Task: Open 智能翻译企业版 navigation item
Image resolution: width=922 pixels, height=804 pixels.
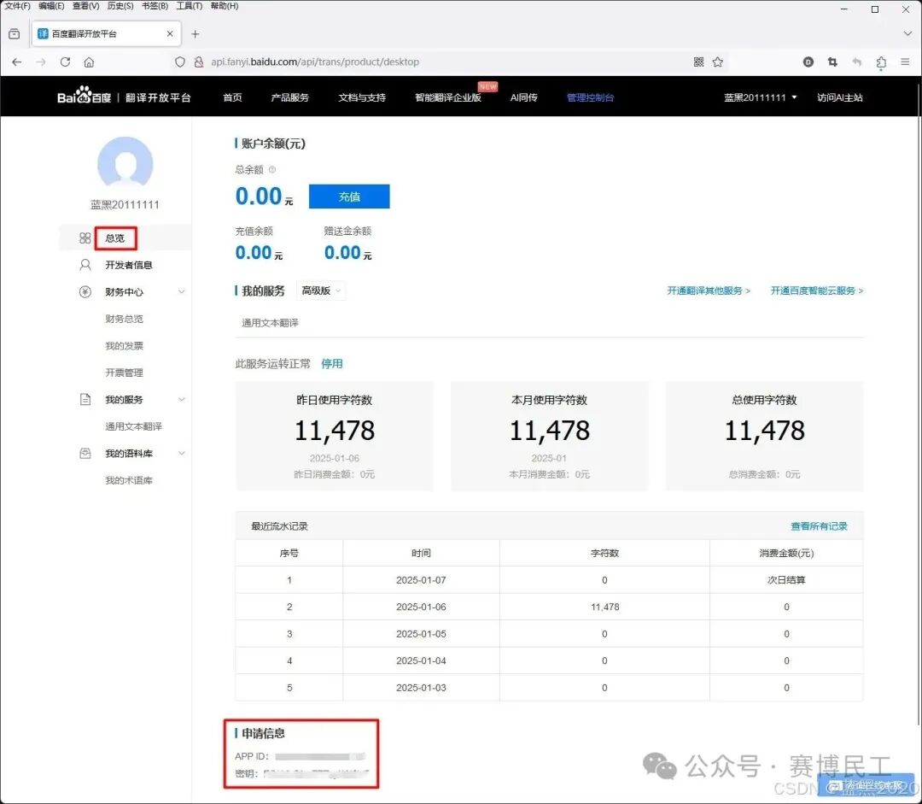Action: pos(447,97)
